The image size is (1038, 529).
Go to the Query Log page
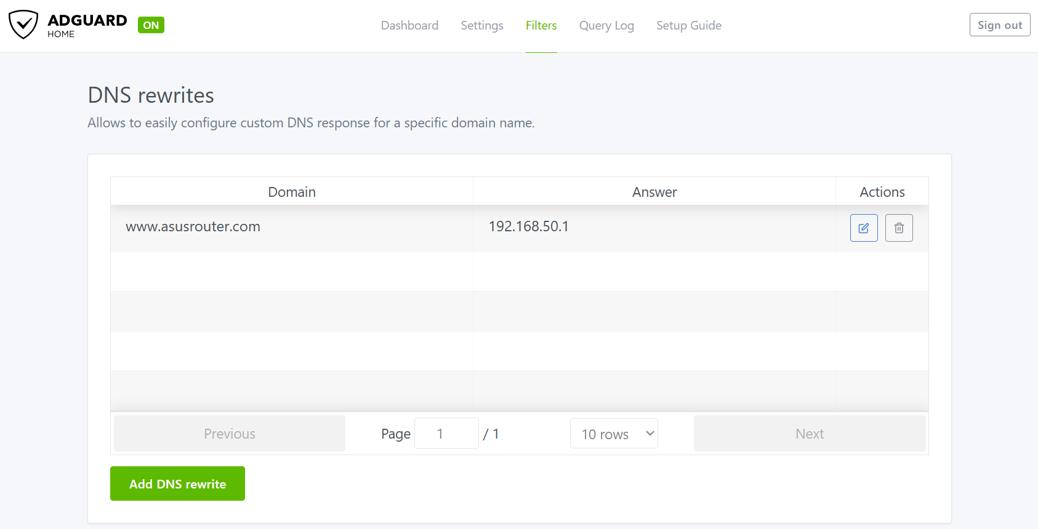(x=606, y=25)
